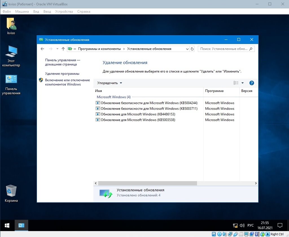Open the clock showing 21:55
Image resolution: width=289 pixels, height=237 pixels.
(x=265, y=225)
